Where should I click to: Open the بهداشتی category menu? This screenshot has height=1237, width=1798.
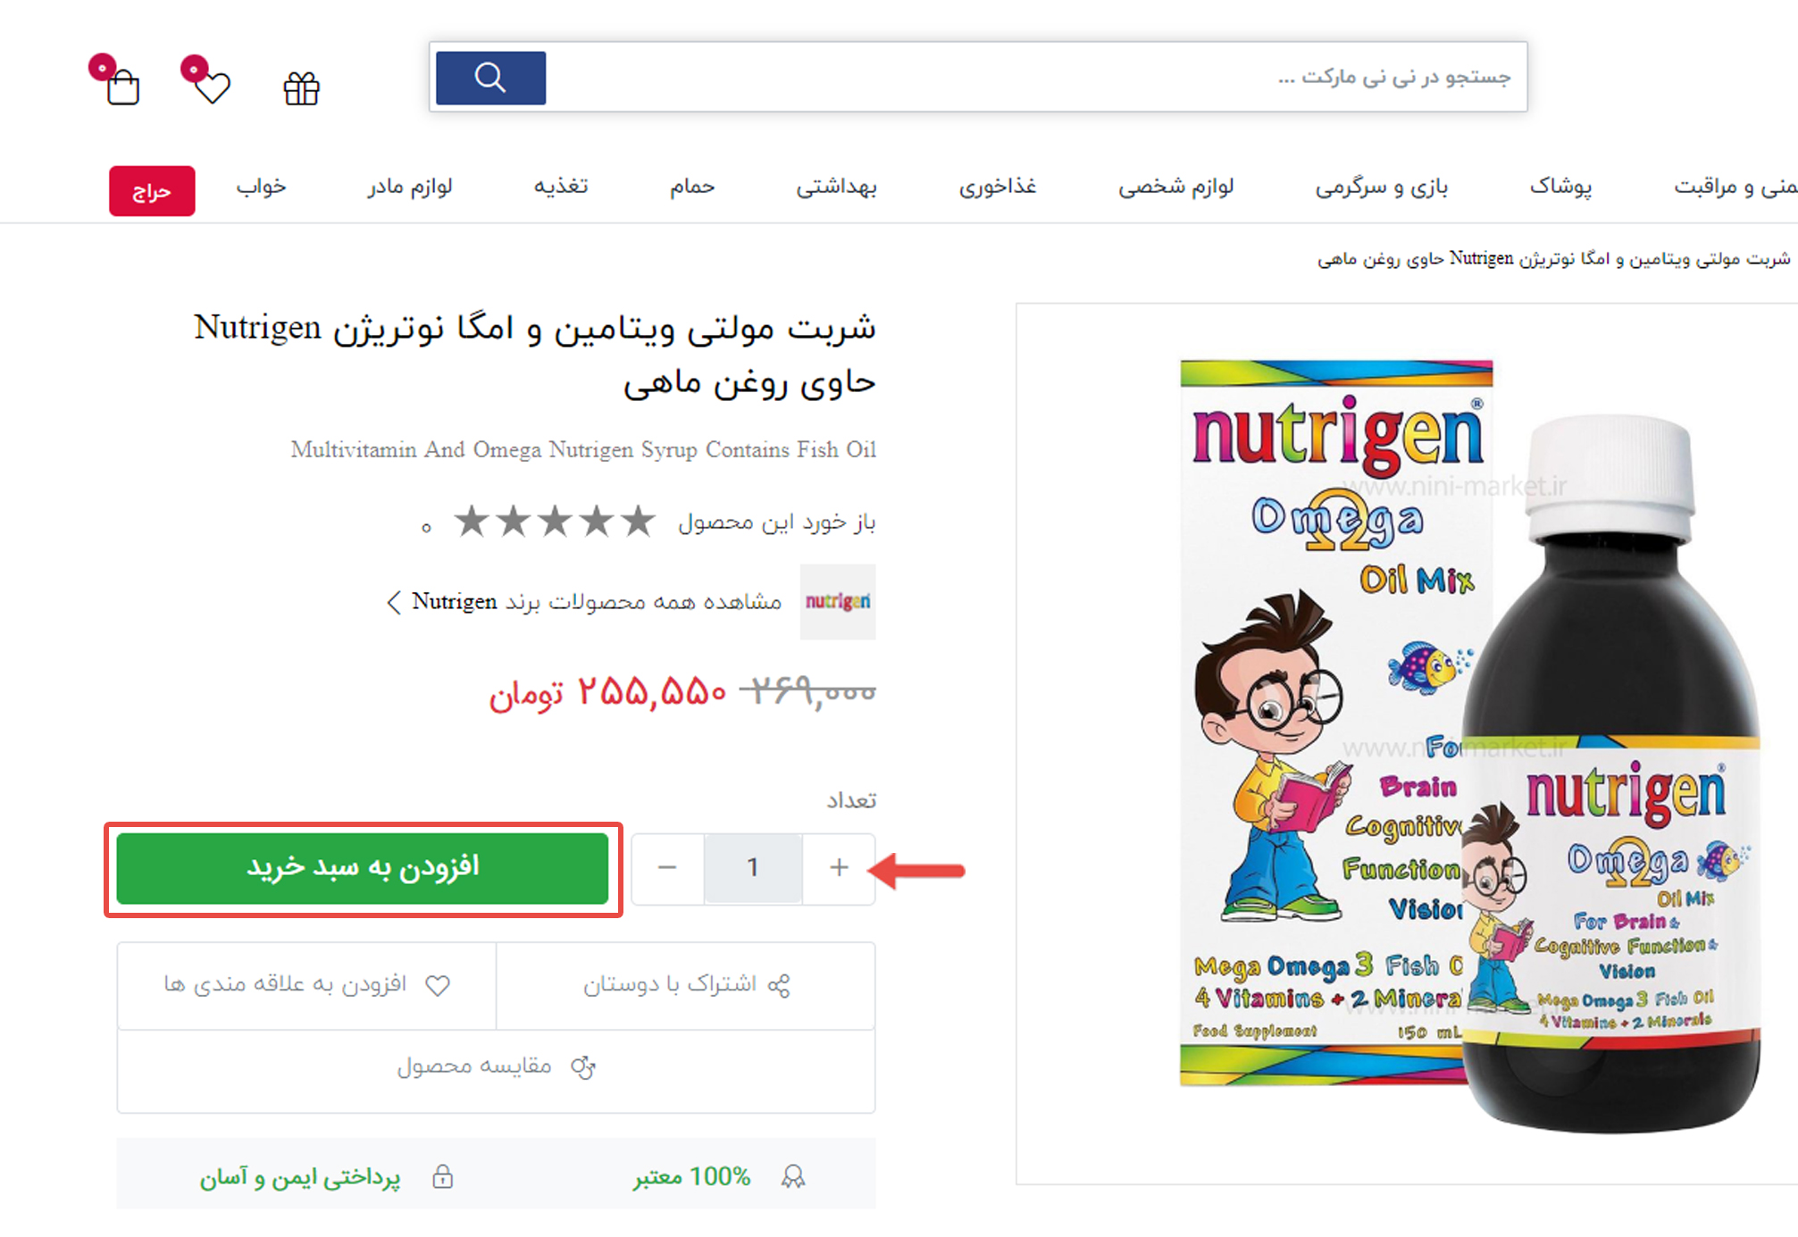tap(837, 186)
